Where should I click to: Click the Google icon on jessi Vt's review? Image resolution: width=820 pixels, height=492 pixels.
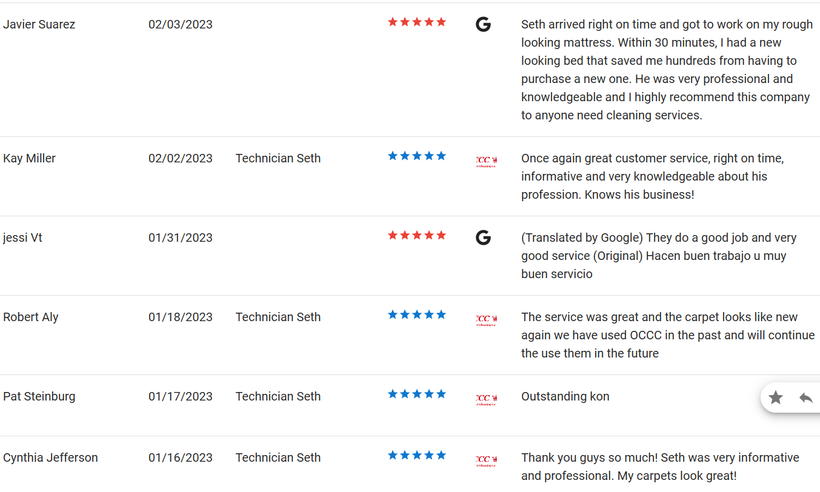pyautogui.click(x=483, y=238)
